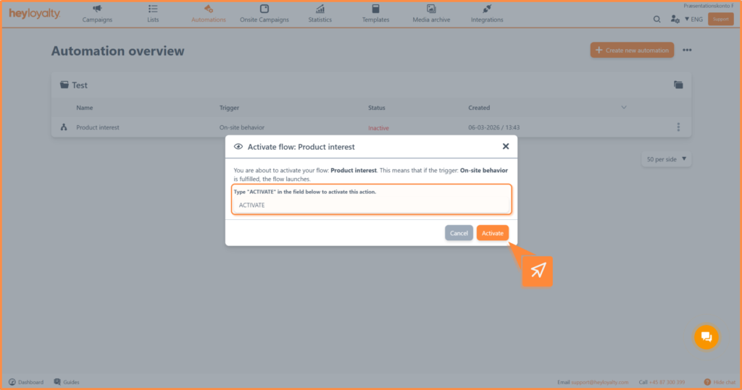Open the Templates section
Screen dimensions: 742x390
[375, 14]
